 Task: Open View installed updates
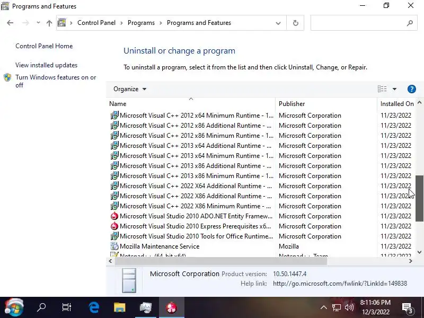pyautogui.click(x=46, y=65)
